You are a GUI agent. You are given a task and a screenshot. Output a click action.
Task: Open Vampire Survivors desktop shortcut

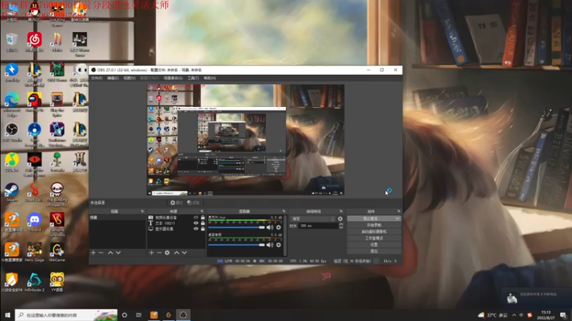point(57,225)
